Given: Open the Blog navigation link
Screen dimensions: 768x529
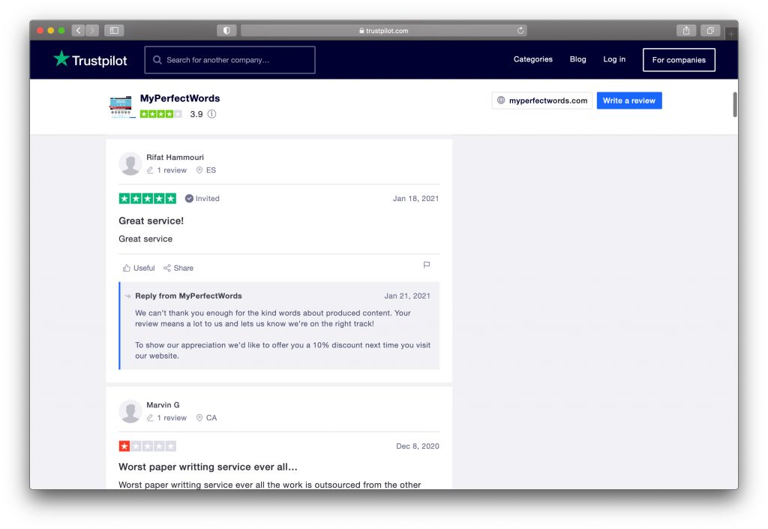Looking at the screenshot, I should pyautogui.click(x=578, y=59).
